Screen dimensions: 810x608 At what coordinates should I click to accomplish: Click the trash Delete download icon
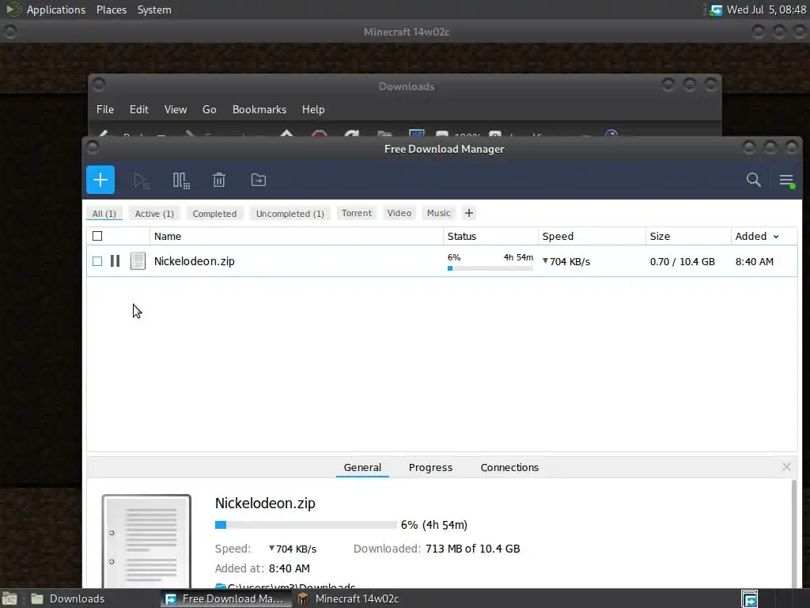point(219,180)
